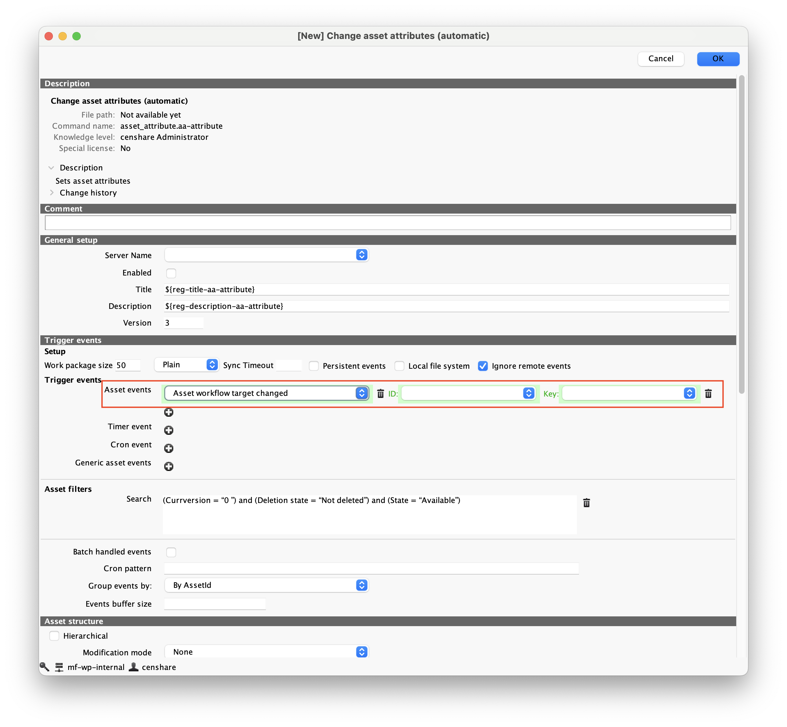
Task: Click the wrench icon in status bar
Action: pos(45,667)
